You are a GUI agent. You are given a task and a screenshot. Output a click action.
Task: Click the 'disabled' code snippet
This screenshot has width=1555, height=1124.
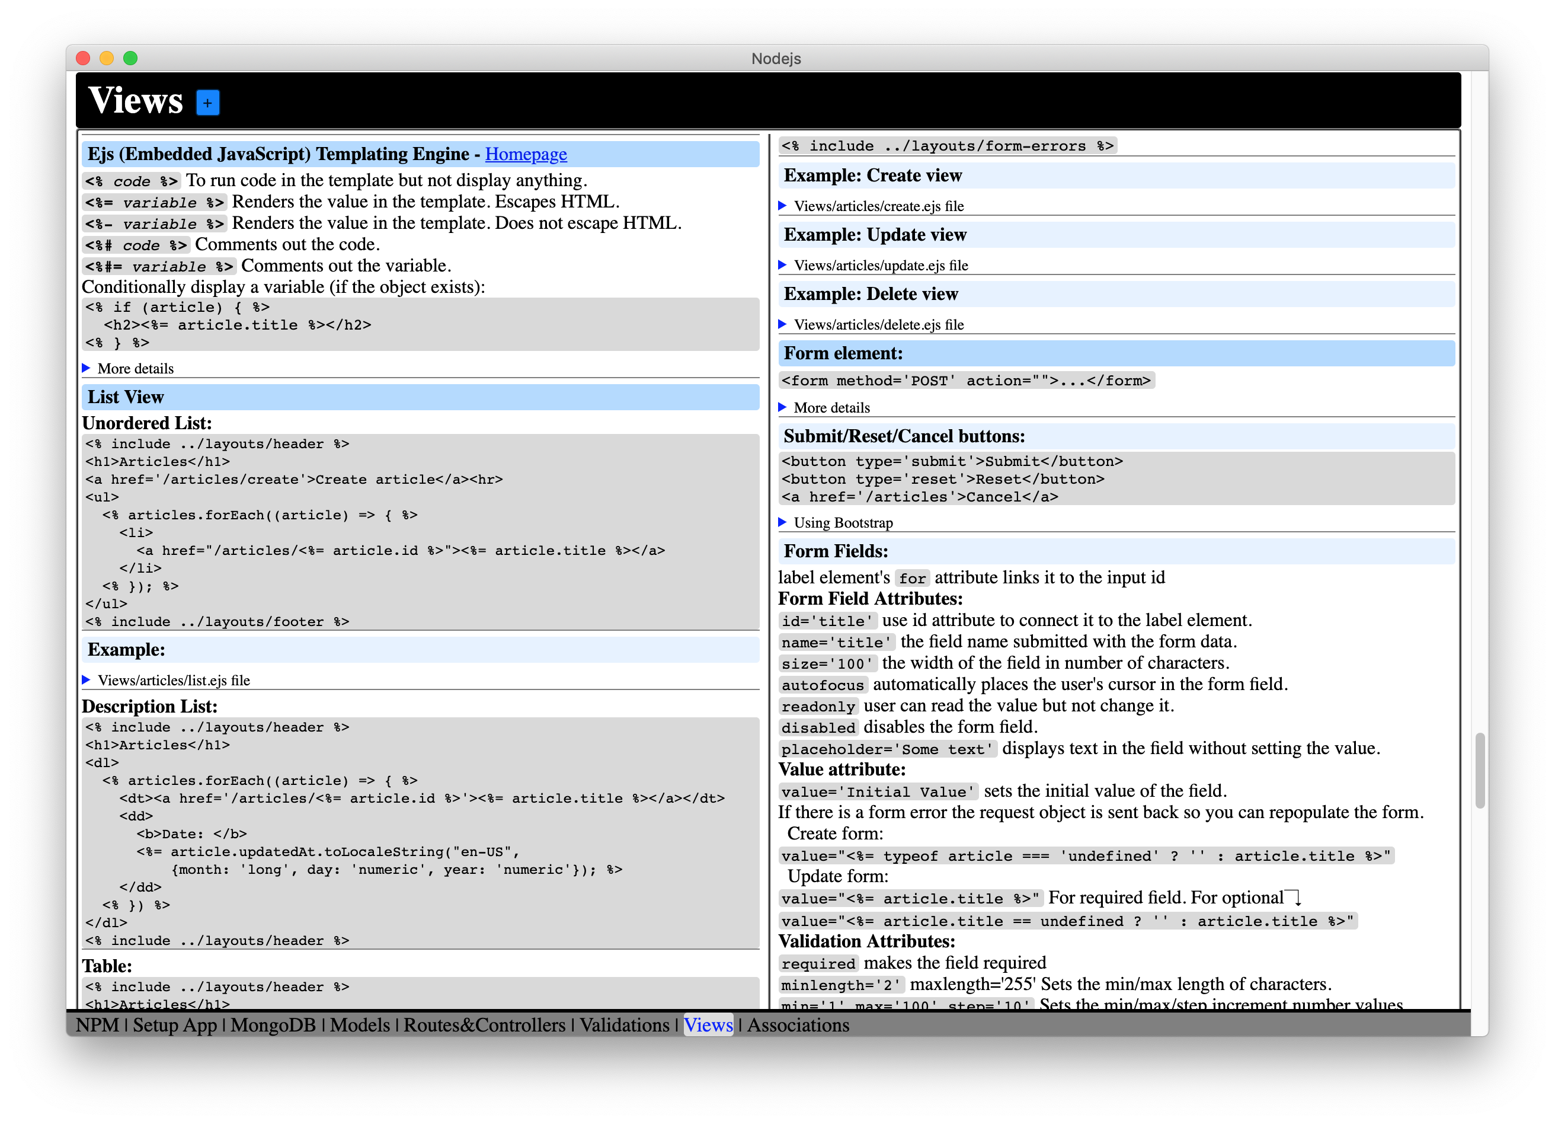coord(818,727)
